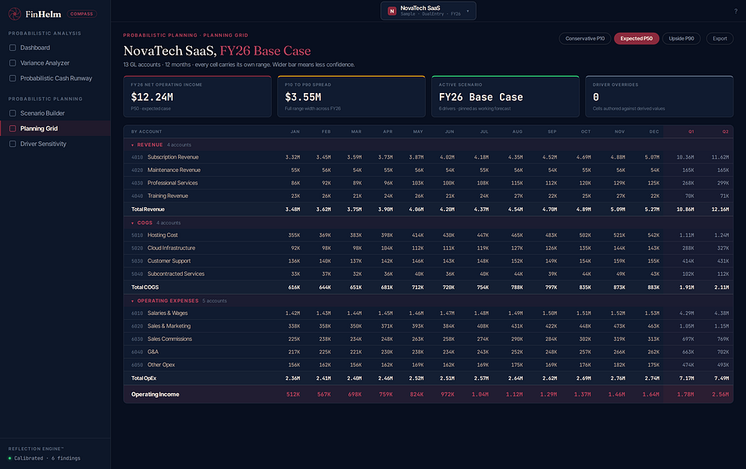Image resolution: width=746 pixels, height=469 pixels.
Task: Click the NovaTech SaaS red N badge
Action: pyautogui.click(x=392, y=11)
